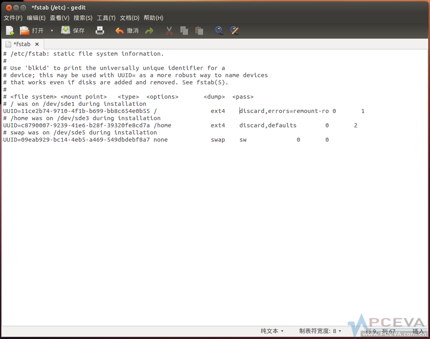Open the 纯文本 language dropdown

272,331
